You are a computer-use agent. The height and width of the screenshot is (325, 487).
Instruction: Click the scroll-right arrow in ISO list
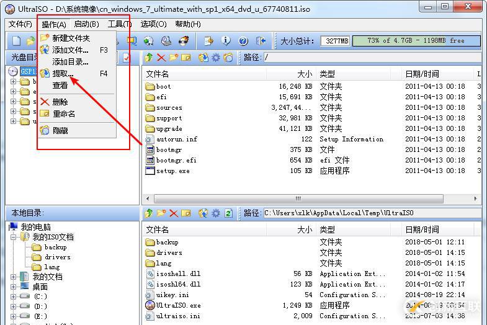[x=475, y=198]
